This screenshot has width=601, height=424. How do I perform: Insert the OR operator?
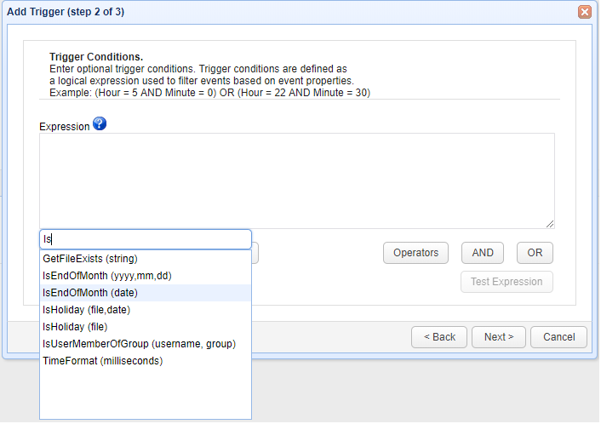535,253
